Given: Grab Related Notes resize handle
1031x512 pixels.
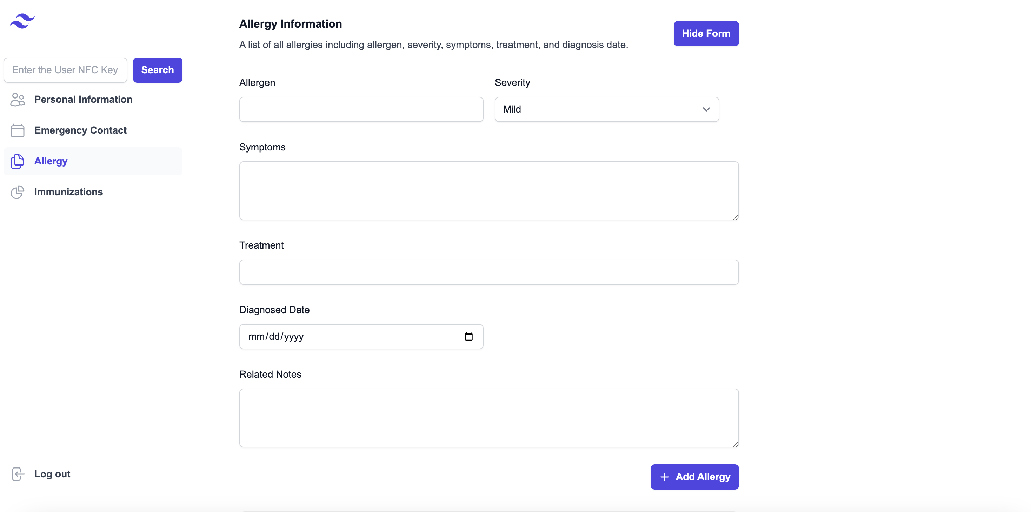Looking at the screenshot, I should tap(736, 444).
